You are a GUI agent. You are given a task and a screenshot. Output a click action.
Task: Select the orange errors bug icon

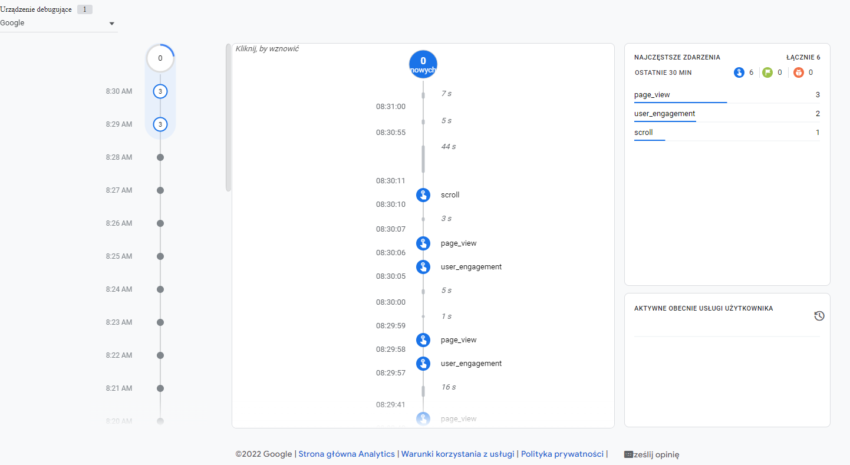798,72
